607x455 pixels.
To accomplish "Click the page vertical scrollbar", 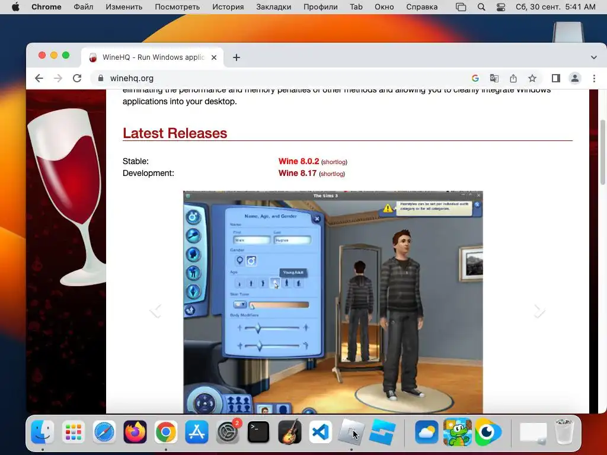I will 603,152.
